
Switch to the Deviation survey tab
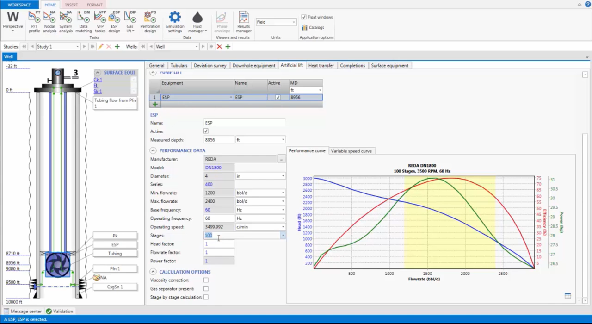[x=210, y=66]
